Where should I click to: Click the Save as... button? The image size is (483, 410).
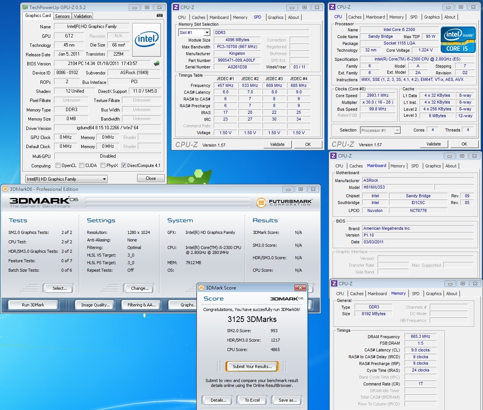pyautogui.click(x=287, y=400)
